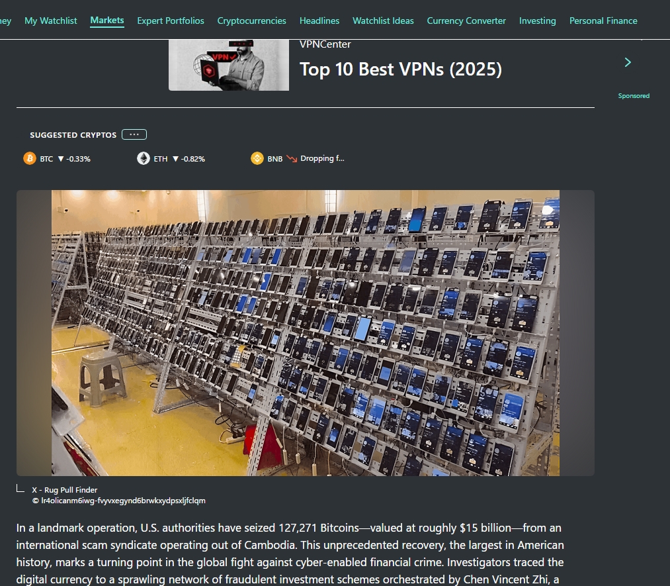Click the down triangle next to BTC
This screenshot has height=586, width=670.
click(x=61, y=159)
